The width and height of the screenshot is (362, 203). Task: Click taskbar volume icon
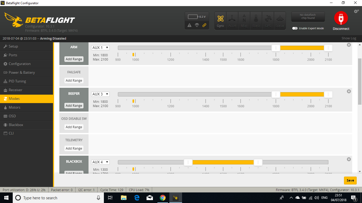tap(317, 198)
